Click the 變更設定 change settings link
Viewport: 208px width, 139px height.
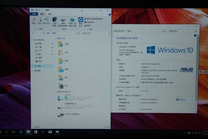pos(181,100)
